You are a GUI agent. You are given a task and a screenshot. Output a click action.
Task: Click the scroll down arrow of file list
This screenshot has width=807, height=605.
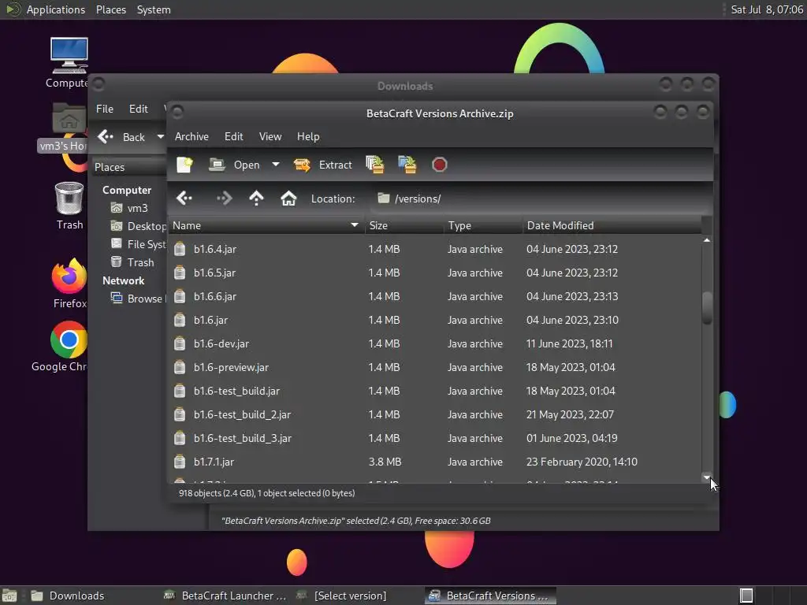[x=707, y=477]
